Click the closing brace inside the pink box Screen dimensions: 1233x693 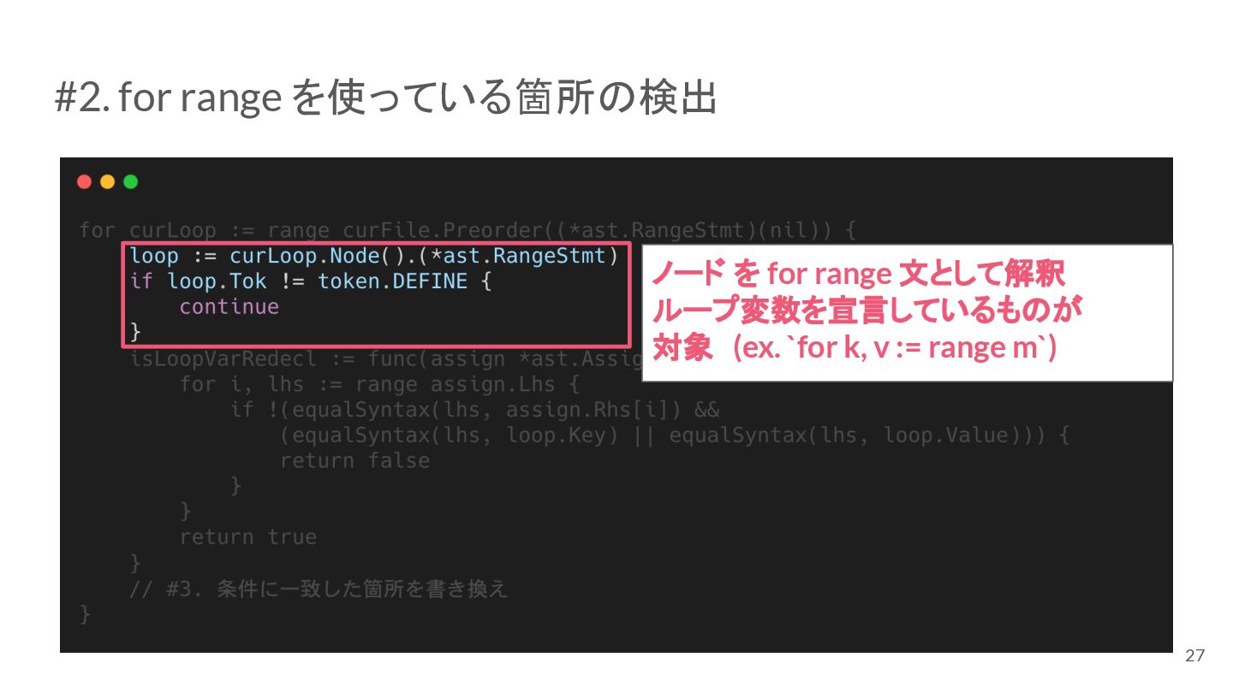(135, 332)
